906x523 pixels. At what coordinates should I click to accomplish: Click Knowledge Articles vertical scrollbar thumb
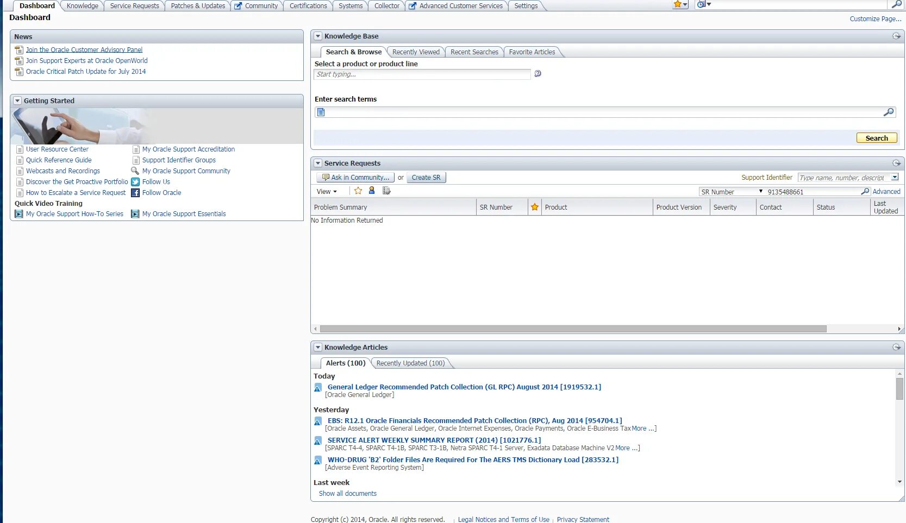(899, 389)
